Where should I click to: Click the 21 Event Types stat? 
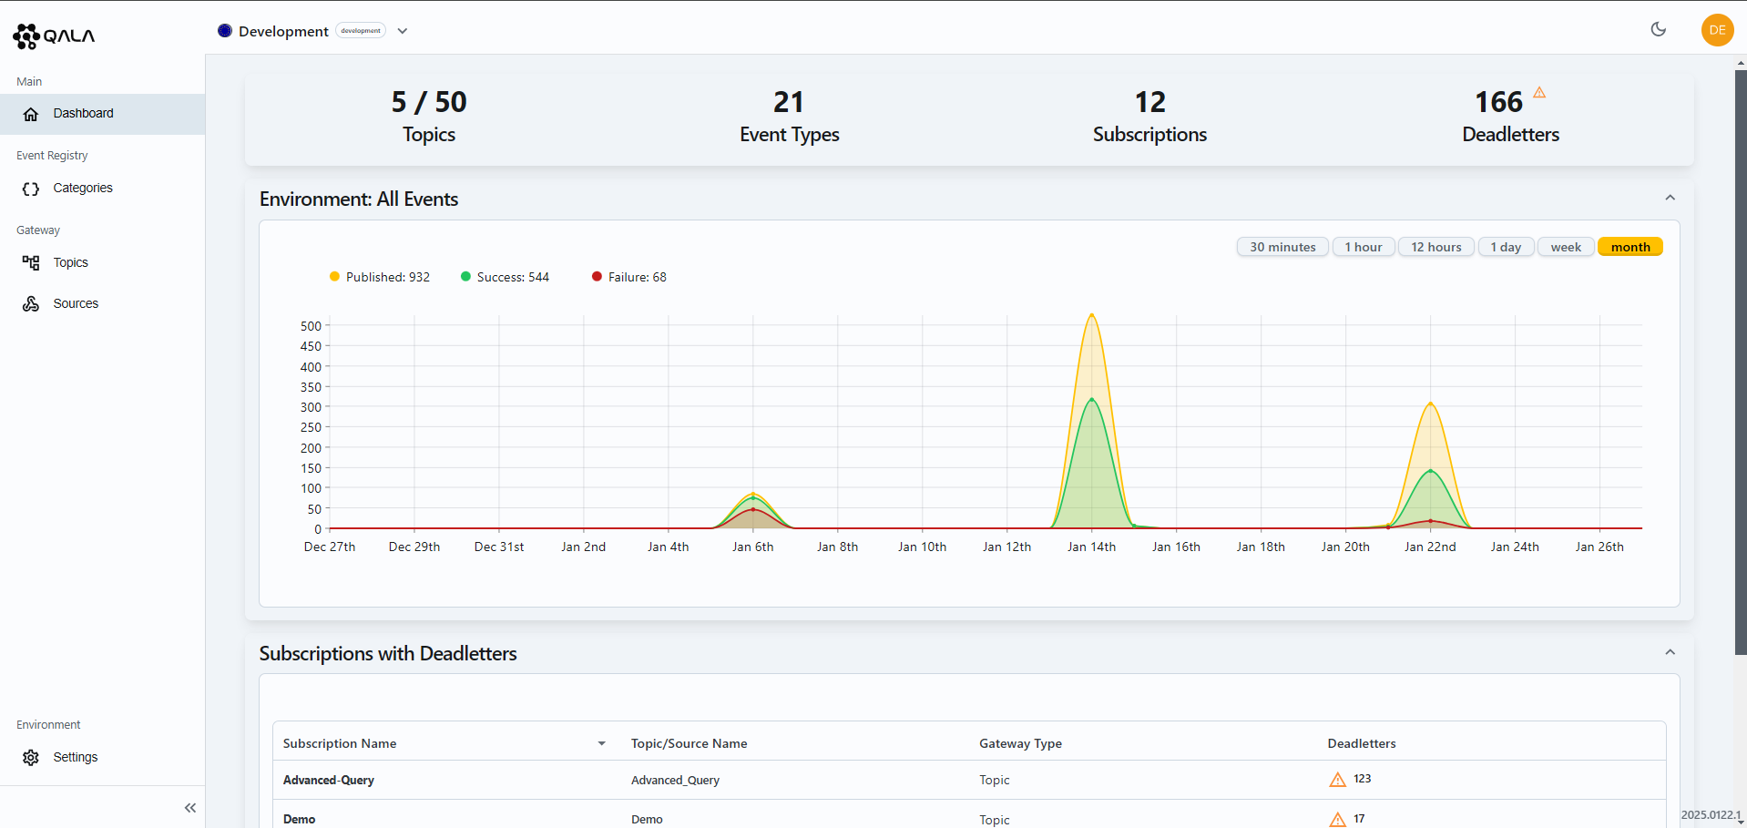pos(790,117)
